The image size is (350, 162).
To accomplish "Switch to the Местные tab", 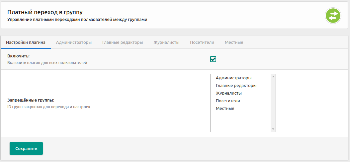I will pos(234,42).
